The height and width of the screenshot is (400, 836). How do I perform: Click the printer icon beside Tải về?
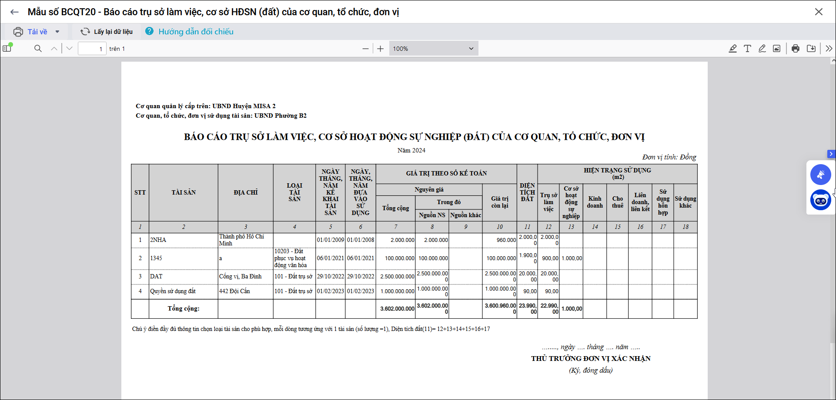[x=18, y=32]
